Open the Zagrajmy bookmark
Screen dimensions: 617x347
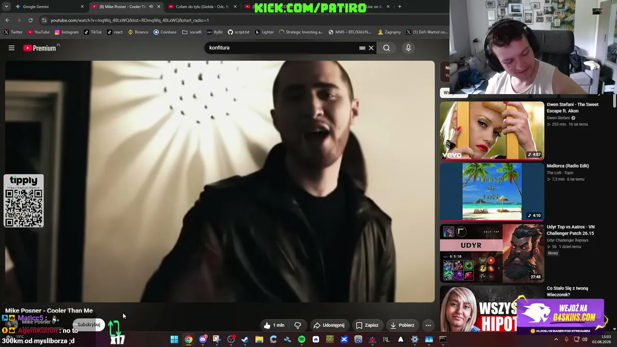coord(389,32)
